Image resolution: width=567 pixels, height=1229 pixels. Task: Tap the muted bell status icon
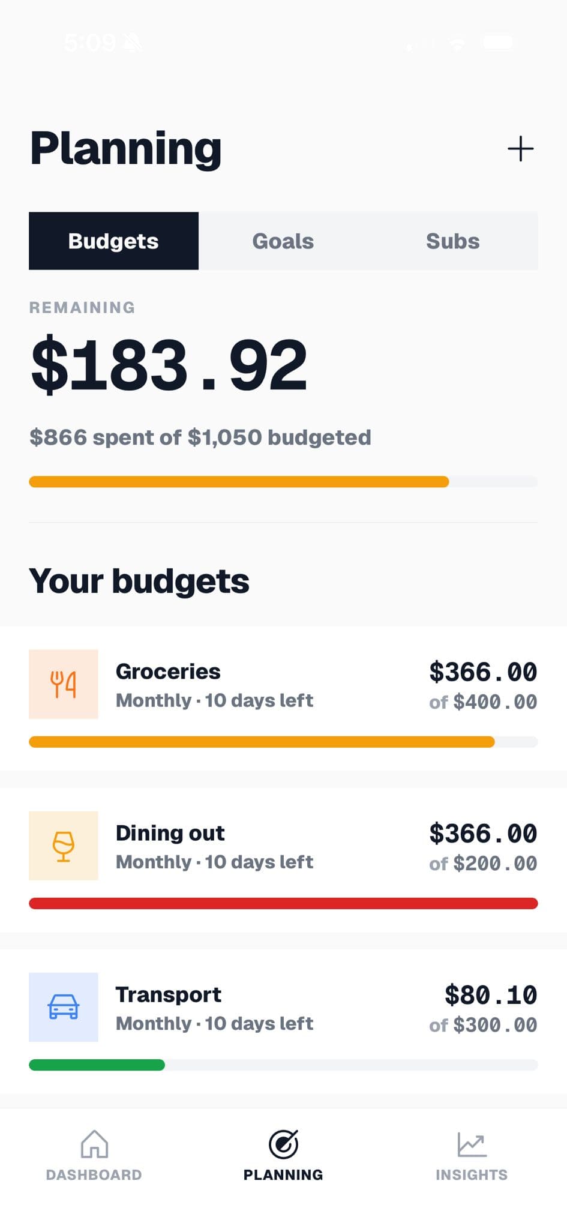coord(132,43)
